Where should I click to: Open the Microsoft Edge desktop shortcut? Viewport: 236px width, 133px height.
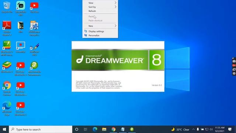tap(7, 108)
